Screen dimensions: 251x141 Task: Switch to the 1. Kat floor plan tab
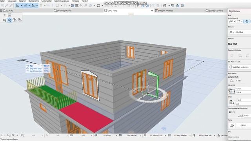pos(8,11)
